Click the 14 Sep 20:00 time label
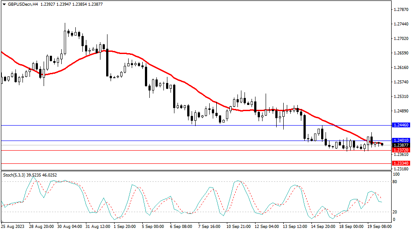411x231 pixels. 324,227
